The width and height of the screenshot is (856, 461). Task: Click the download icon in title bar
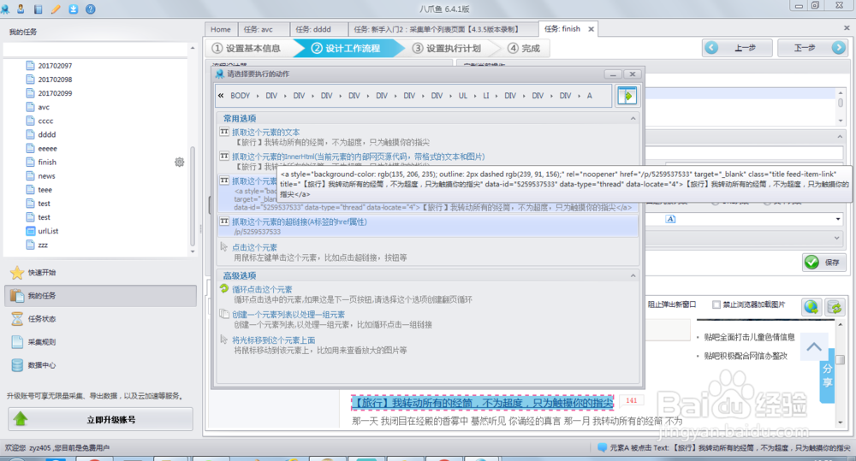click(x=73, y=9)
